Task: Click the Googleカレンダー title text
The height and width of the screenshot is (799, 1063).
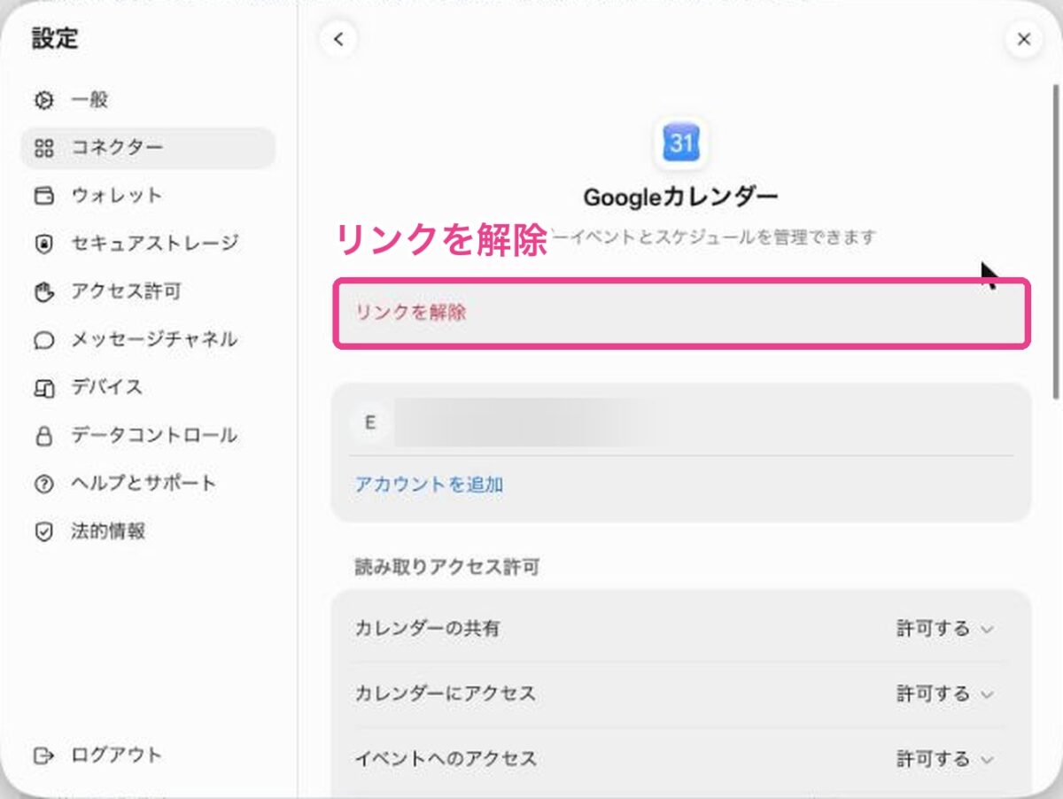Action: 681,197
